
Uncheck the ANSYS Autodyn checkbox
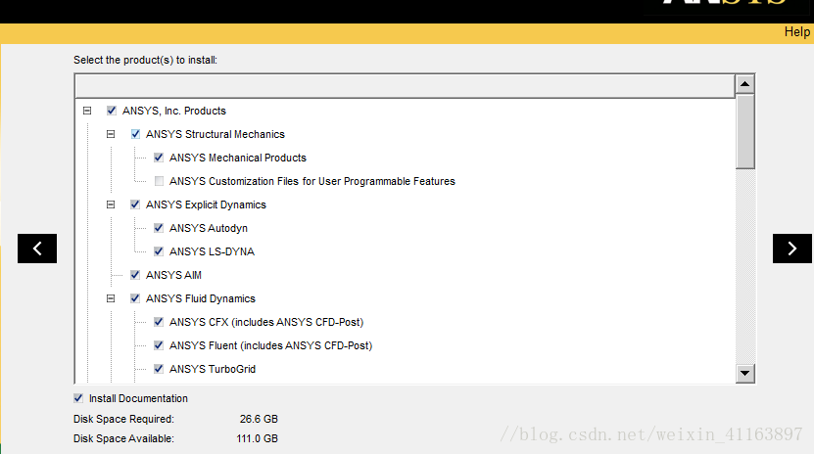tap(159, 228)
